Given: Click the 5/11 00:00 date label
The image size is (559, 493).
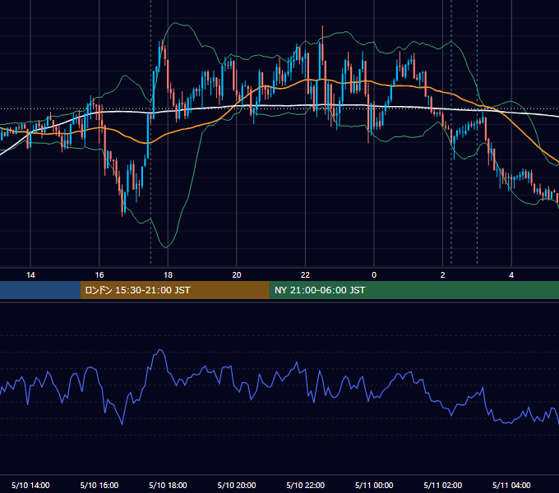Looking at the screenshot, I should pyautogui.click(x=374, y=485).
